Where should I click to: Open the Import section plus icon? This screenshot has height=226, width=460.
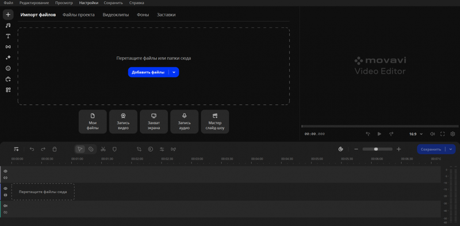(8, 14)
